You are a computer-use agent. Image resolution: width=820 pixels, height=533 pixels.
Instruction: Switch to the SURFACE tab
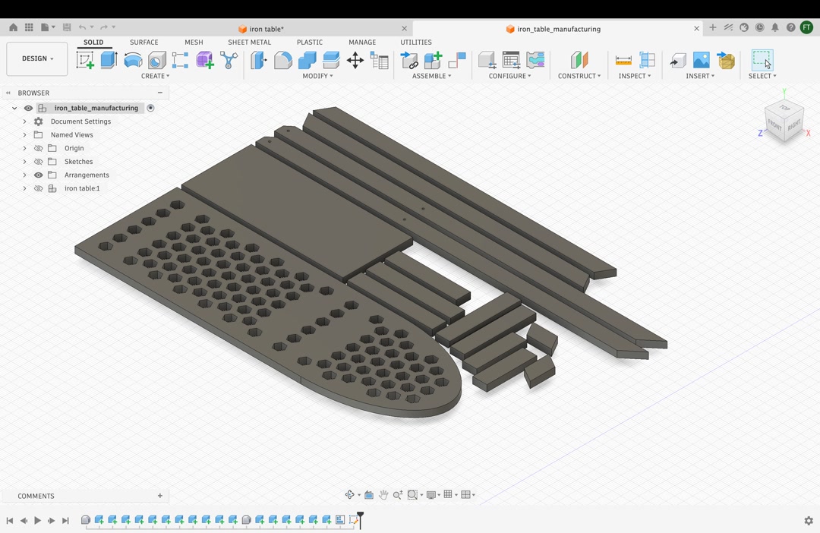pos(143,43)
